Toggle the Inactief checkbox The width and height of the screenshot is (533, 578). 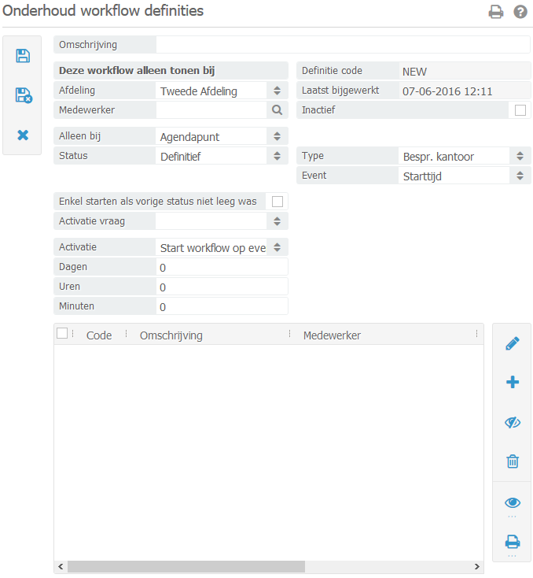(520, 110)
